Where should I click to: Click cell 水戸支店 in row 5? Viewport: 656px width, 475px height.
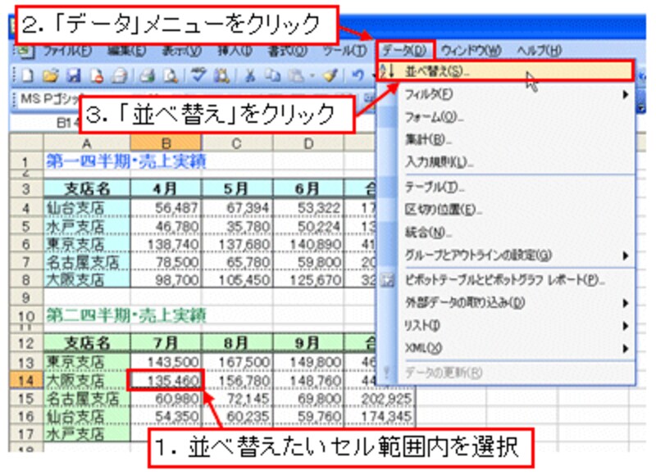point(87,226)
